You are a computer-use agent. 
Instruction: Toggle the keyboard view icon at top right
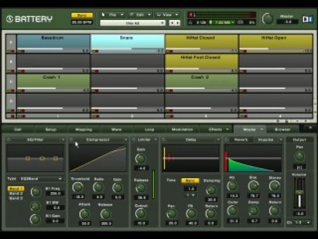(307, 19)
